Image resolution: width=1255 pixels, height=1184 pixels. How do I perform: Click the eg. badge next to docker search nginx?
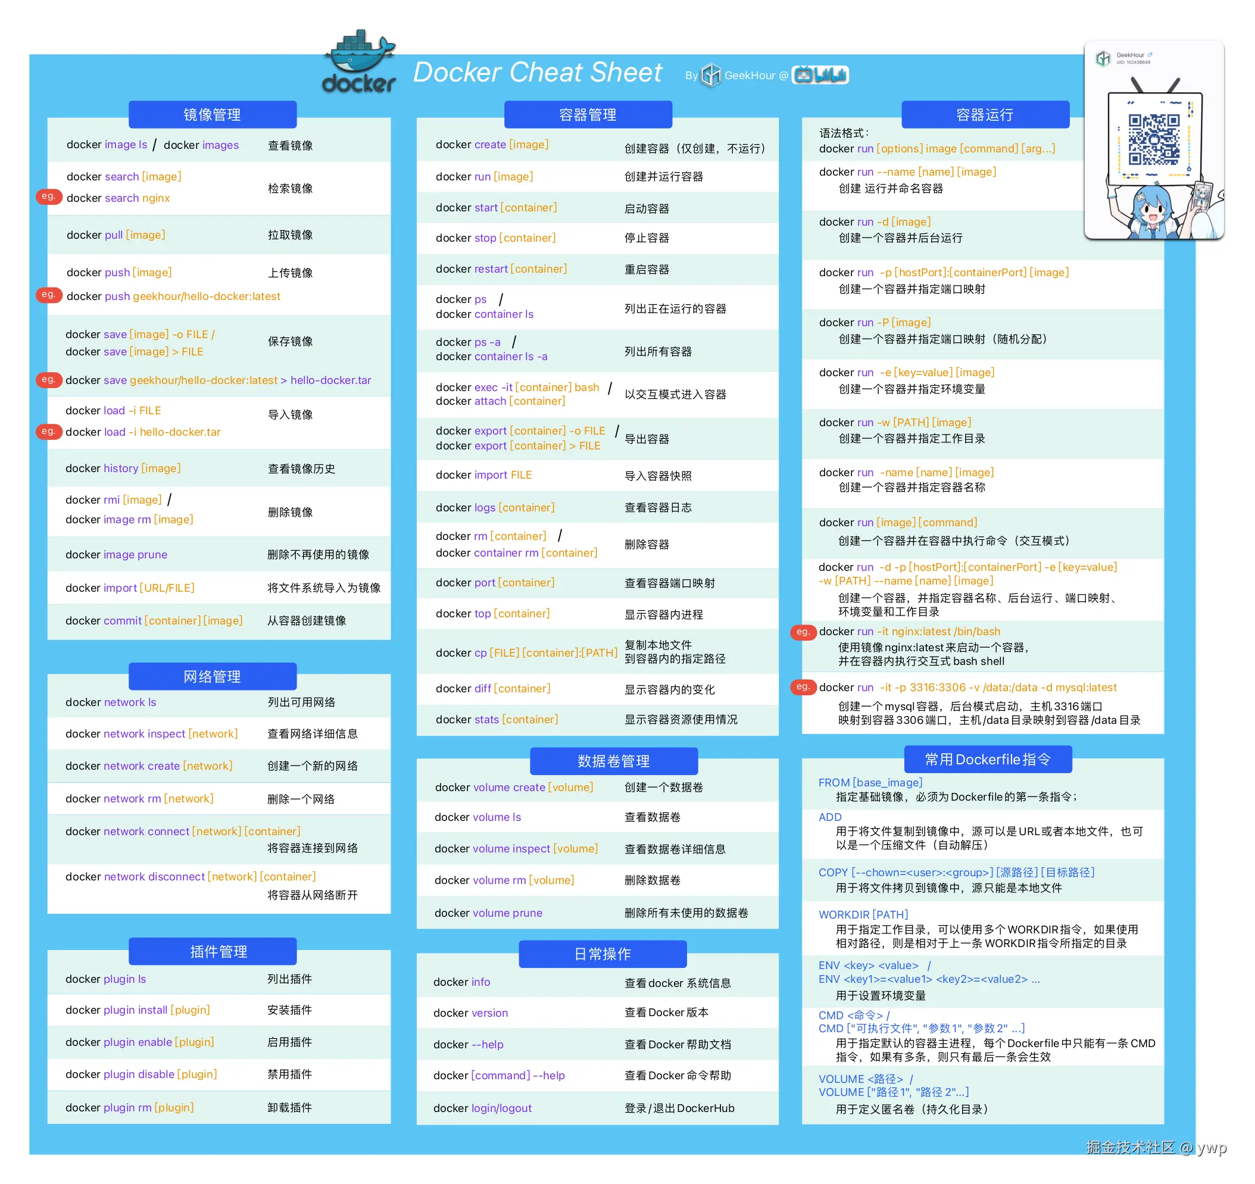coord(49,196)
